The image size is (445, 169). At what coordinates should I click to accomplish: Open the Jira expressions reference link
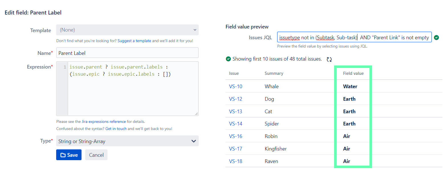(x=104, y=121)
